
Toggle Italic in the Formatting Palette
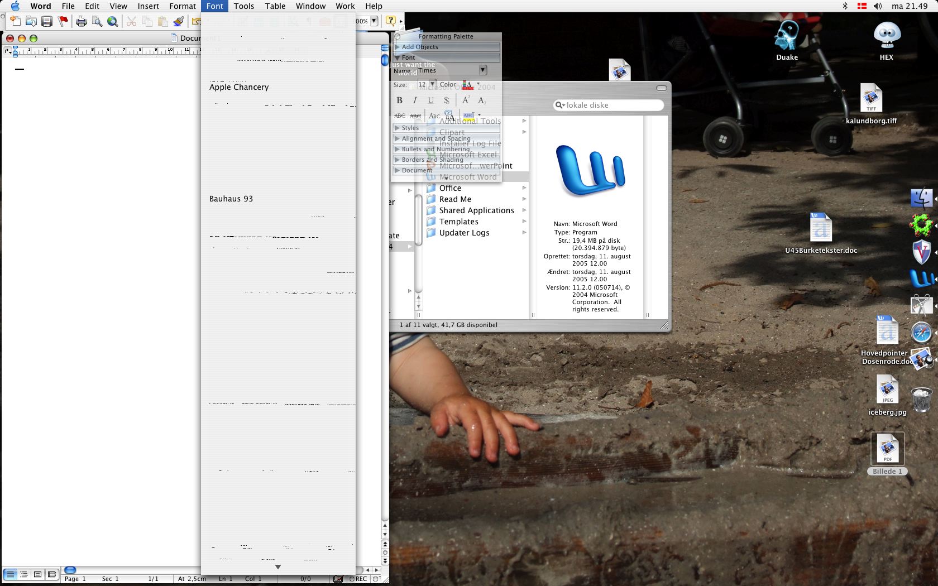(x=415, y=100)
